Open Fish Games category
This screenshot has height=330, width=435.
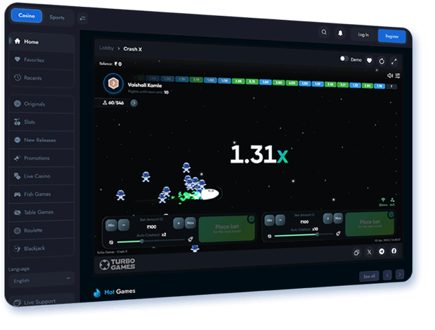(x=41, y=194)
